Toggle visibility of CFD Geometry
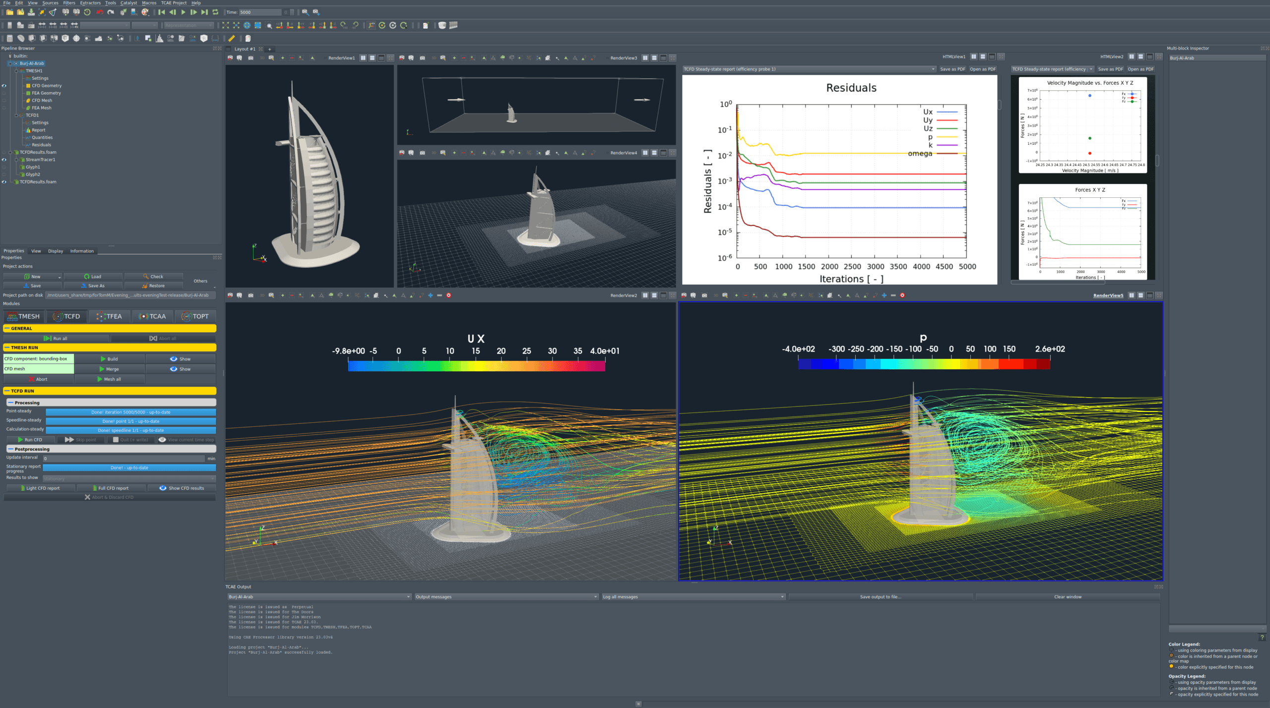Image resolution: width=1270 pixels, height=708 pixels. pyautogui.click(x=4, y=86)
